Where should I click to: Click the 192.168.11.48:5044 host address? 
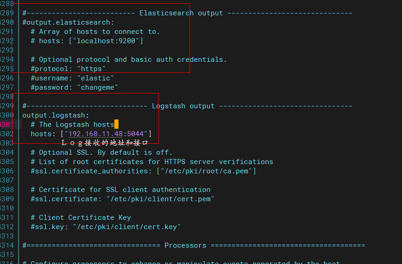[106, 134]
